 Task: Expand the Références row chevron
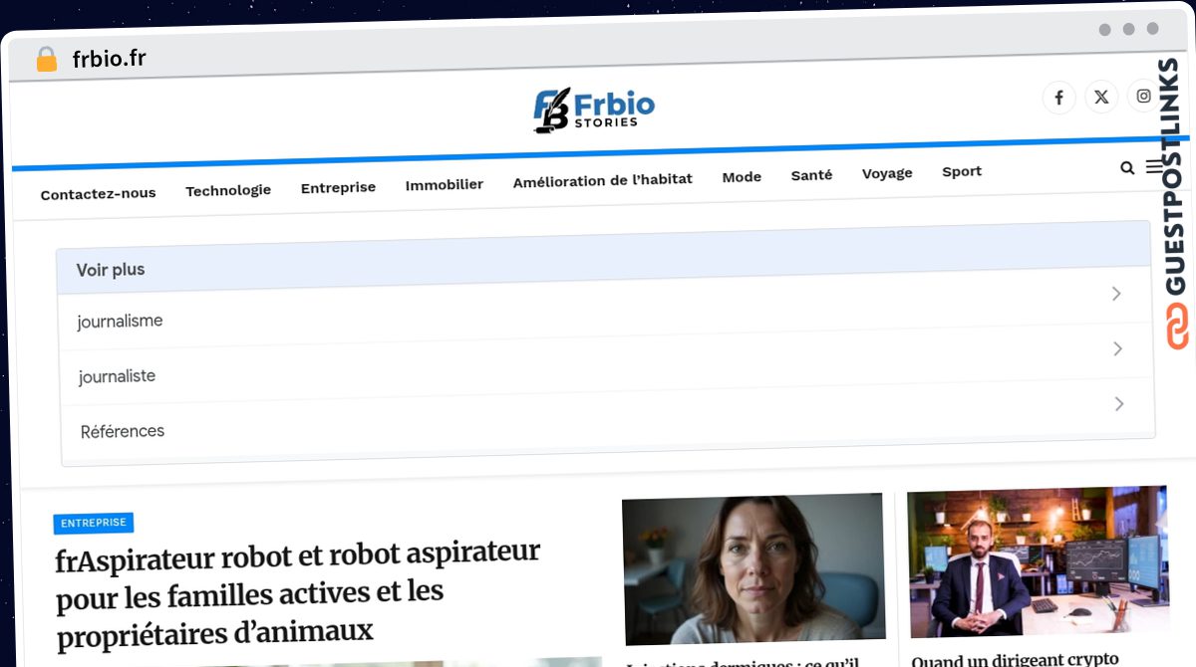[1119, 403]
